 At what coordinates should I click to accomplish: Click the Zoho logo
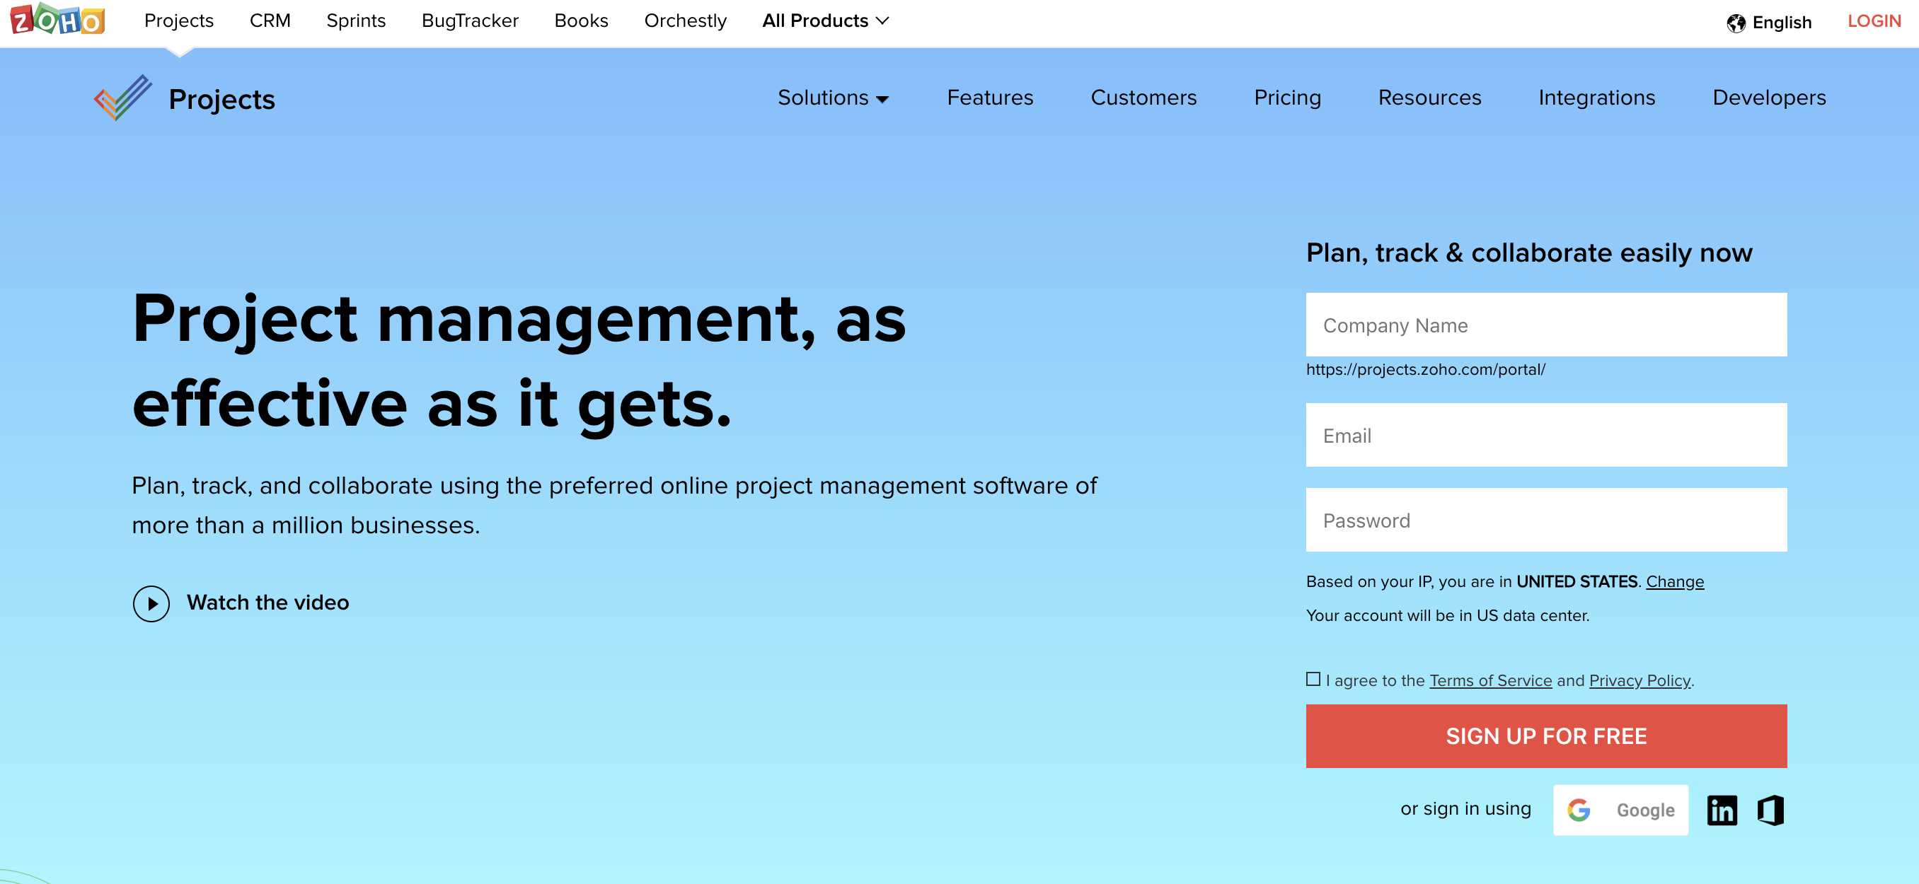click(57, 19)
